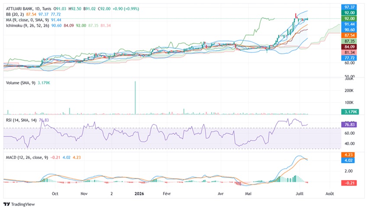Click the MA legend value 91.44
The height and width of the screenshot is (210, 368).
(x=56, y=20)
